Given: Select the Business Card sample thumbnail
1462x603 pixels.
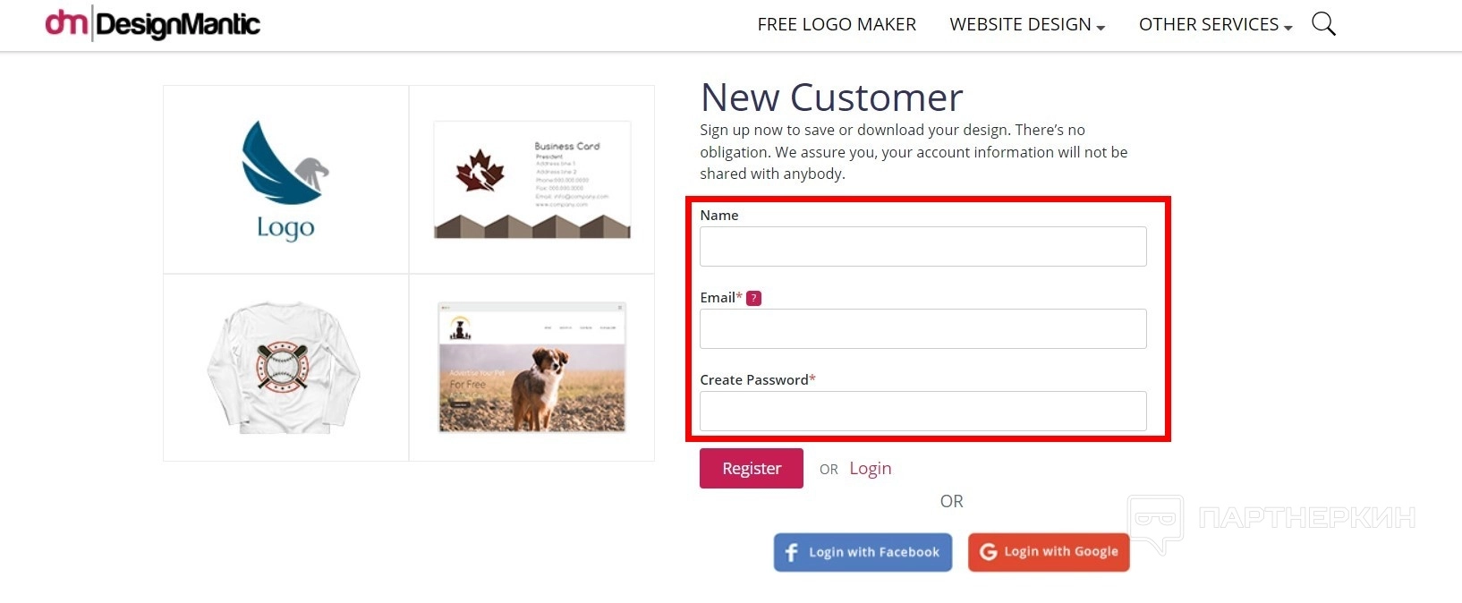Looking at the screenshot, I should (531, 180).
